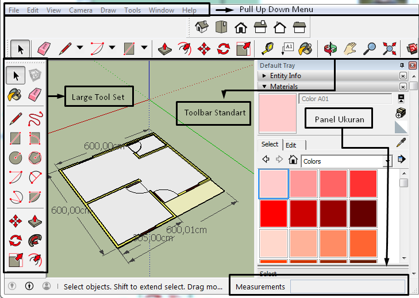Select the Move tool in top toolbar
This screenshot has width=419, height=298.
click(204, 49)
